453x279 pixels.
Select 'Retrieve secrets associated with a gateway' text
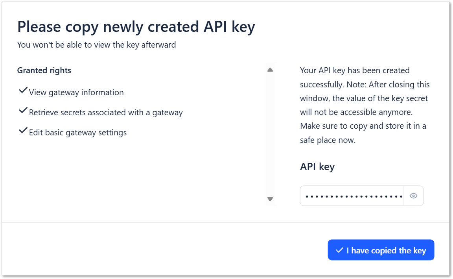pos(106,113)
